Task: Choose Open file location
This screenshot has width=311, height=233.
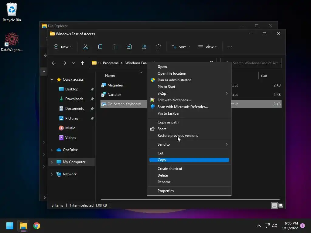Action: pyautogui.click(x=189, y=73)
